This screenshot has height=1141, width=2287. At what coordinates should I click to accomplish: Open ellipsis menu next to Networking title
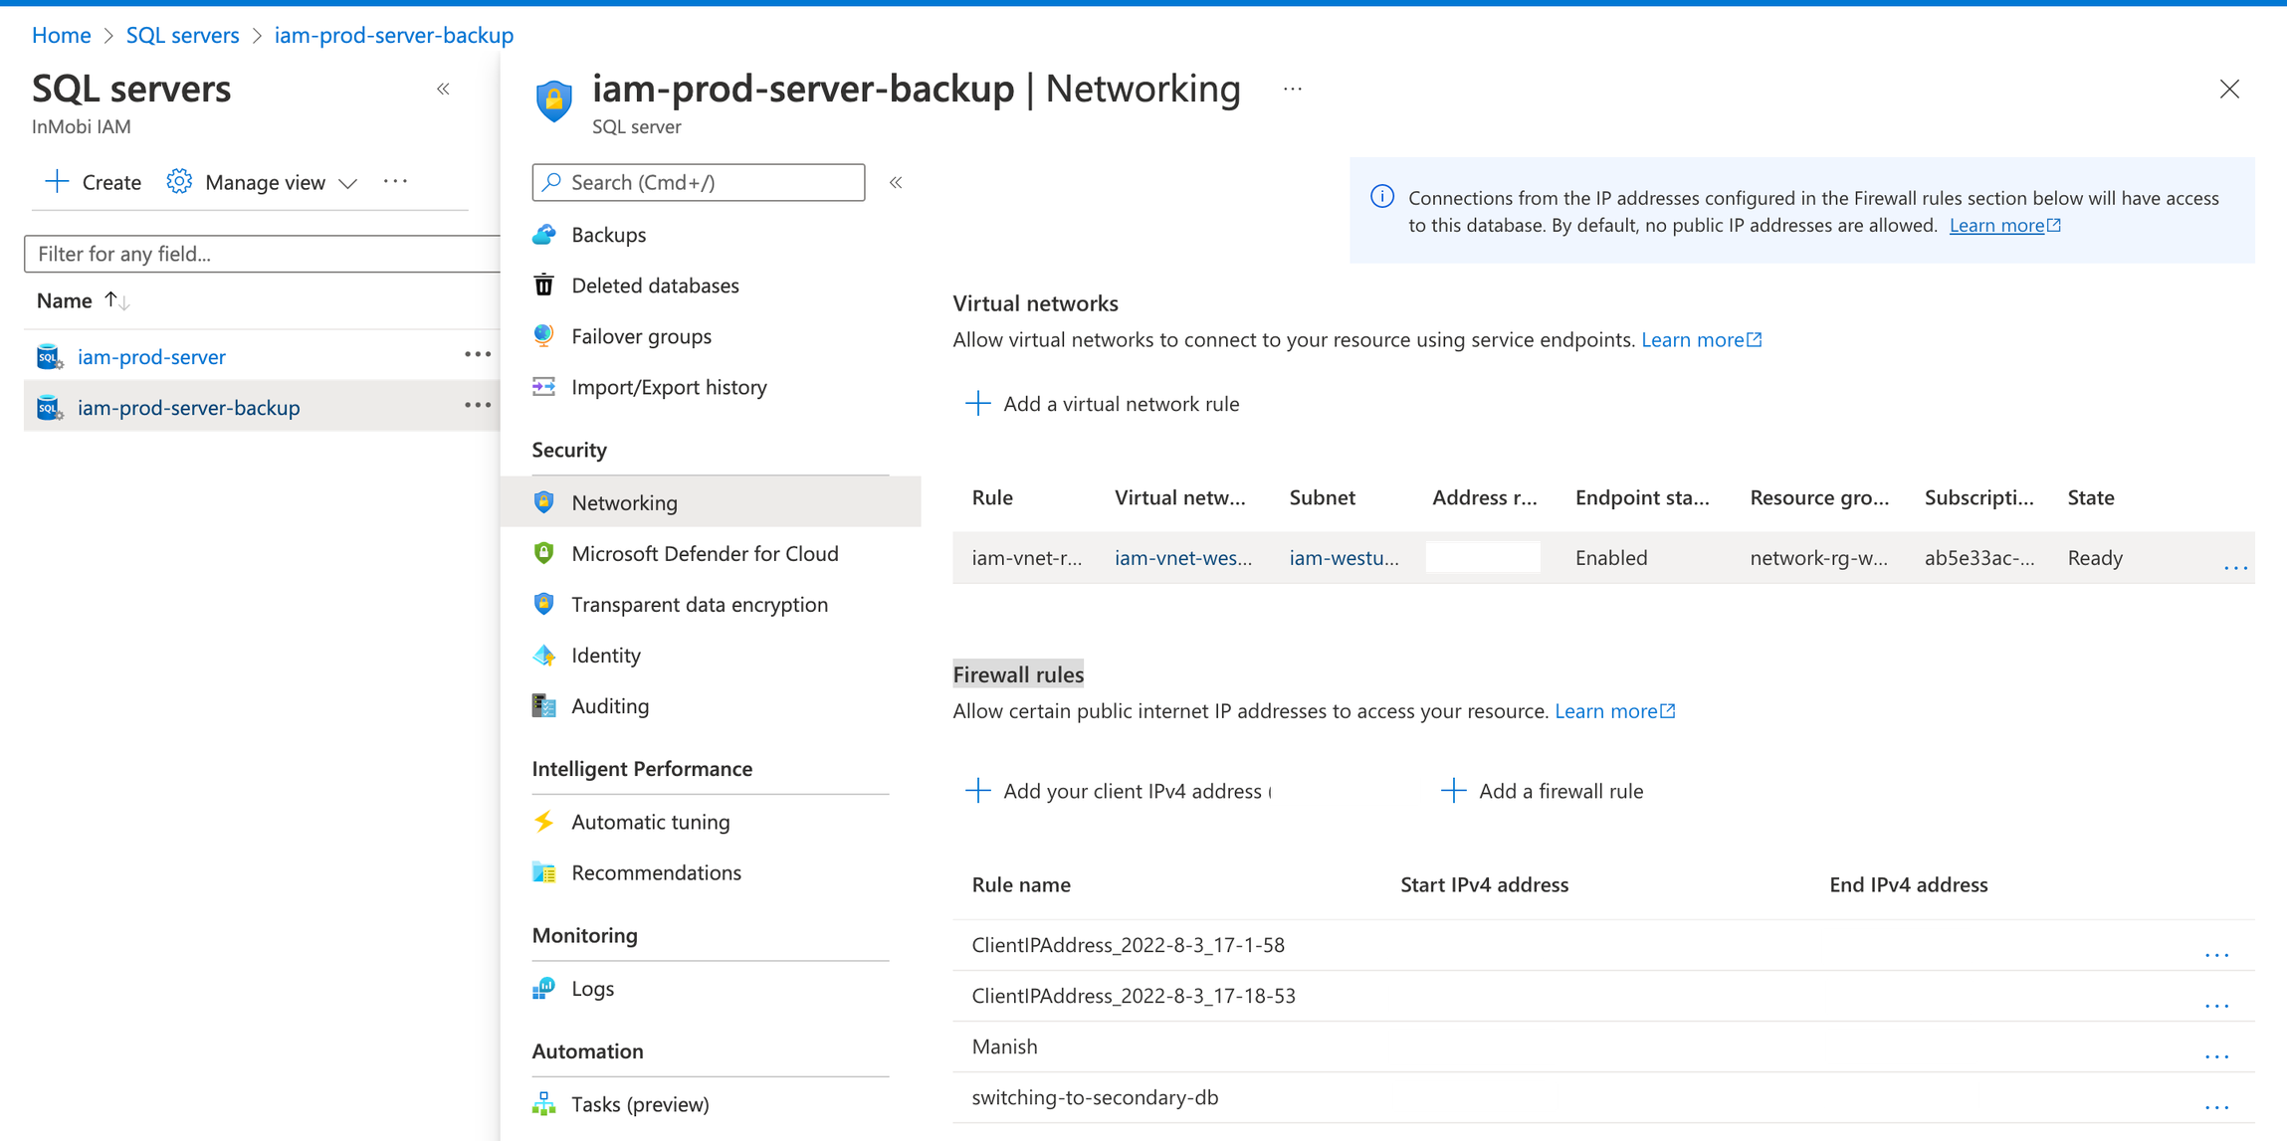tap(1293, 90)
